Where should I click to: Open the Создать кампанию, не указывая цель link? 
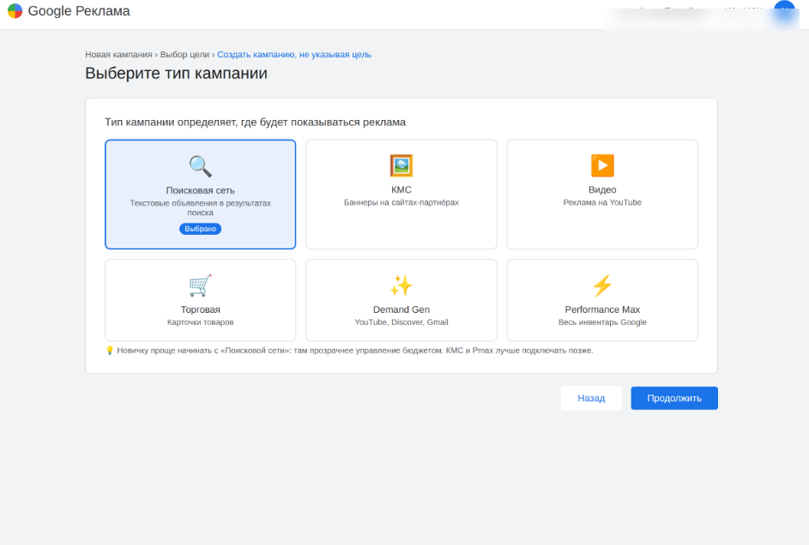[294, 55]
